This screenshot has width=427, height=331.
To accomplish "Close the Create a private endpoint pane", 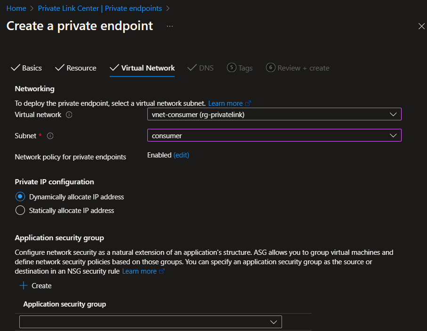I will click(x=421, y=26).
